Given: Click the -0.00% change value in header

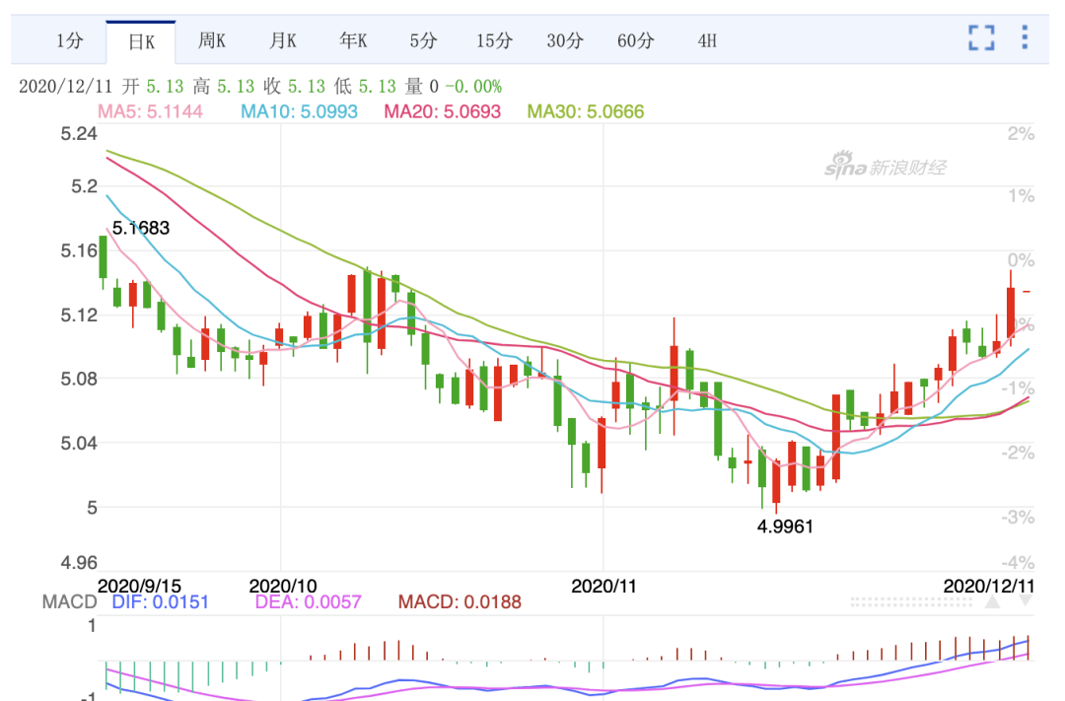Looking at the screenshot, I should [474, 87].
